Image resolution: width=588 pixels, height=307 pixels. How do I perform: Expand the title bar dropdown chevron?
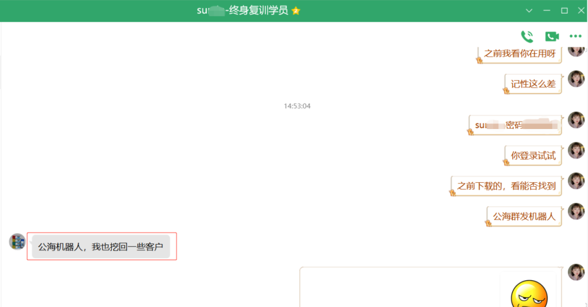pyautogui.click(x=529, y=10)
